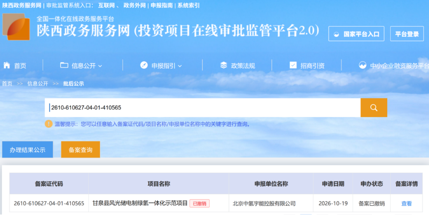Click applicant 北京中氢宇能控股有限公司

pyautogui.click(x=264, y=204)
